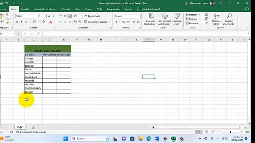Viewport: 255px width, 143px height.
Task: Switch to Normal view in status bar
Action: 199,132
